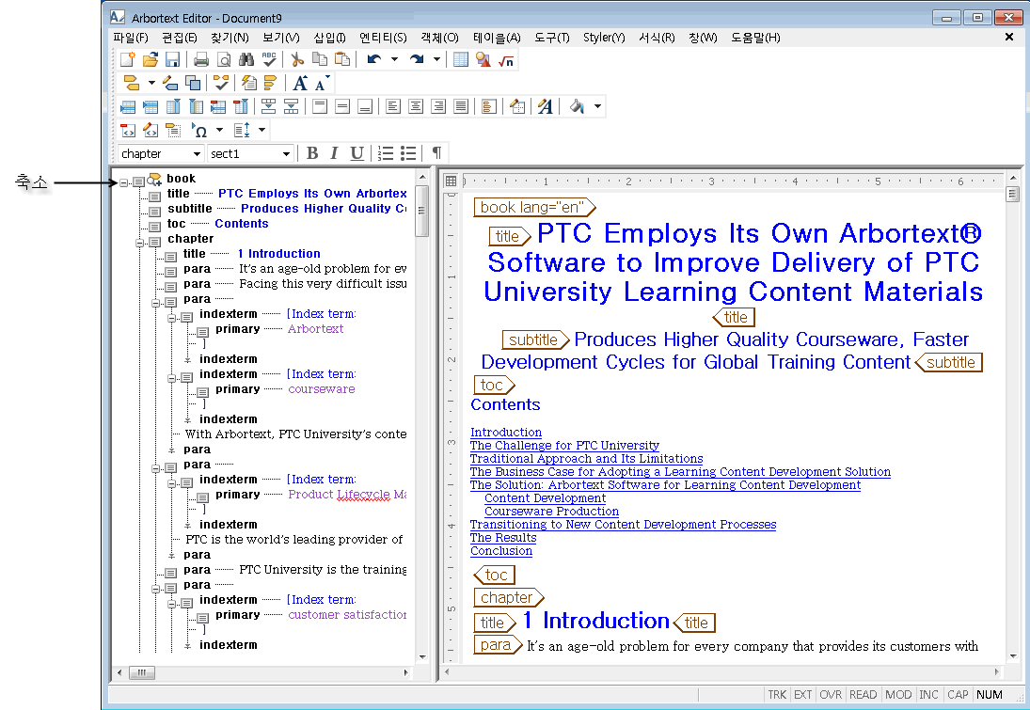The image size is (1030, 710).
Task: Open a file using the Open folder icon
Action: pyautogui.click(x=150, y=60)
